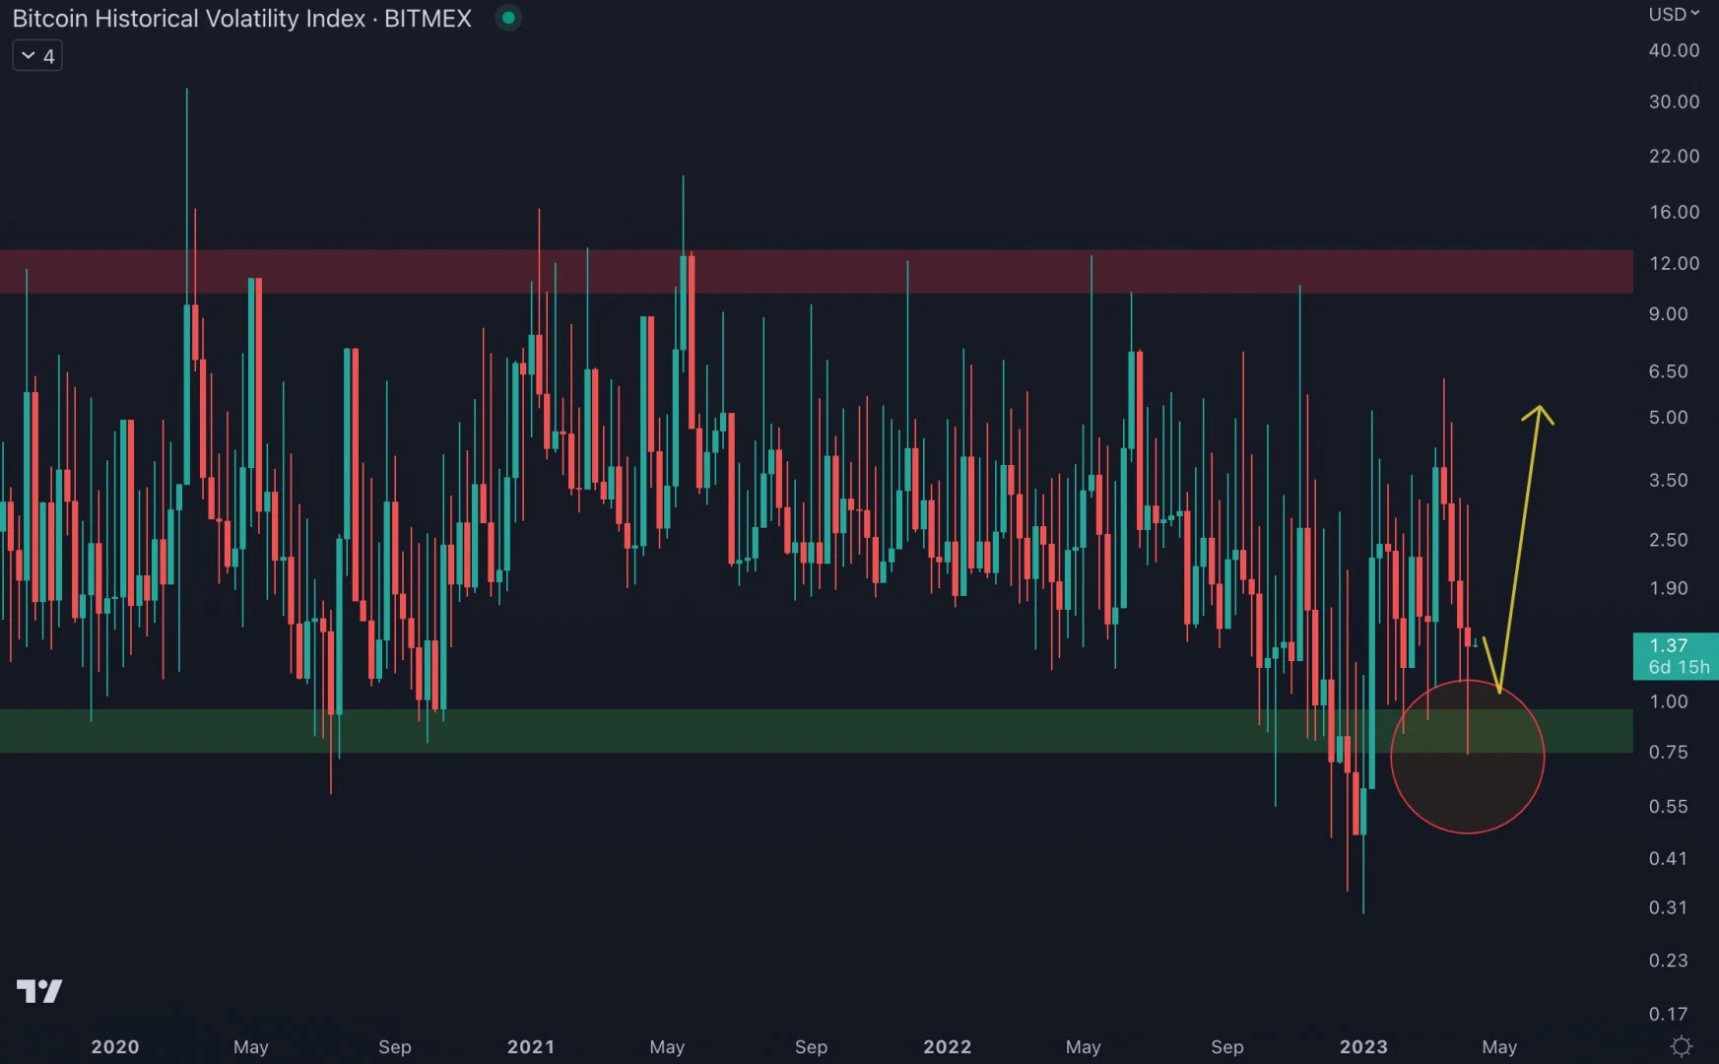Click the 2023 label on time axis
This screenshot has width=1719, height=1064.
click(x=1363, y=1047)
